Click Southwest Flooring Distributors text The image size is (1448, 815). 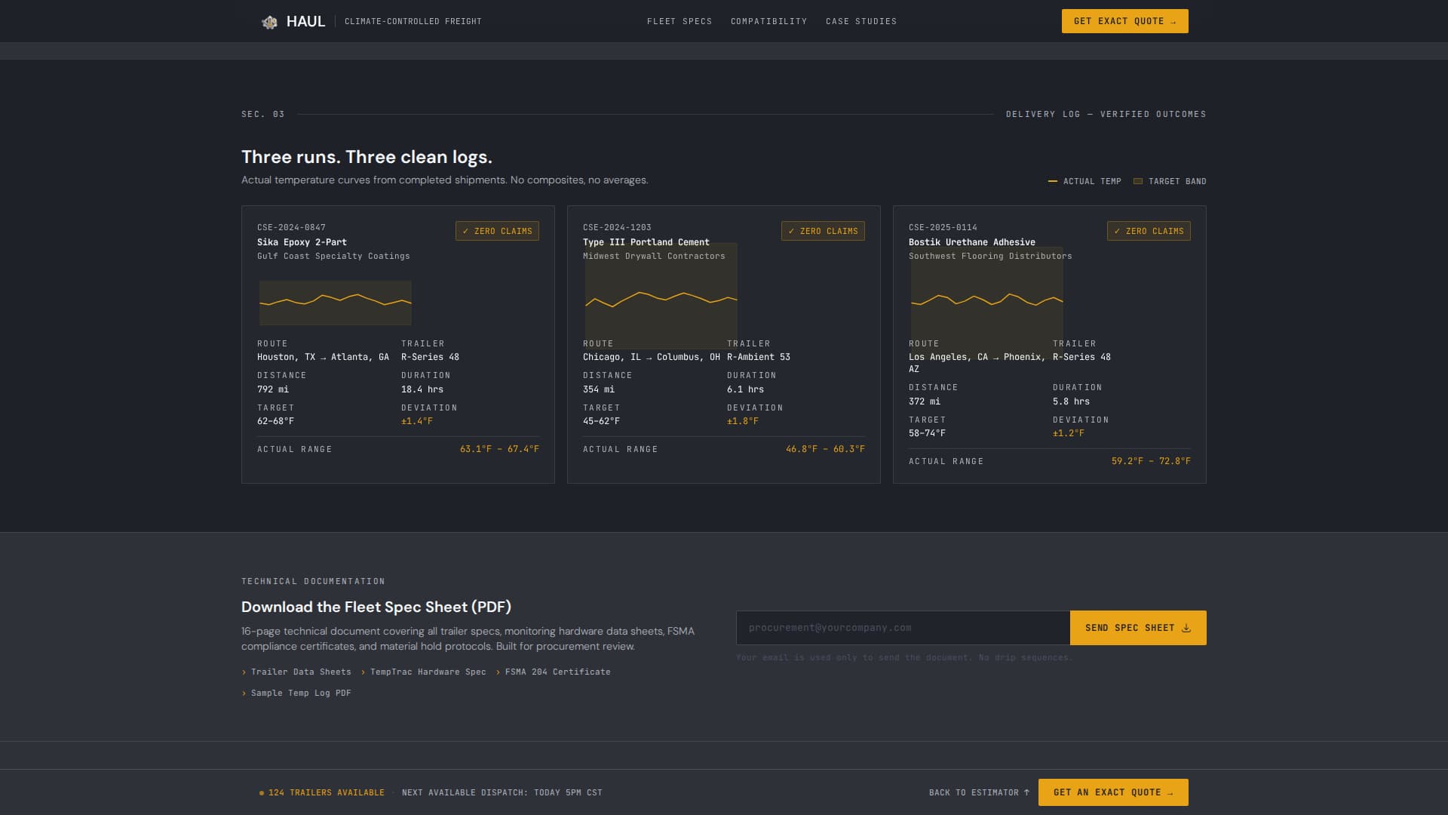pos(990,256)
